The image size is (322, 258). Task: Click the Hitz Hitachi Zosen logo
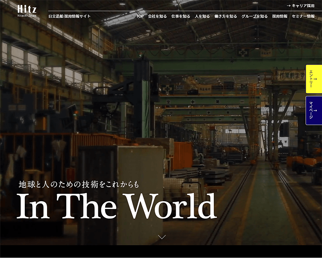click(27, 11)
